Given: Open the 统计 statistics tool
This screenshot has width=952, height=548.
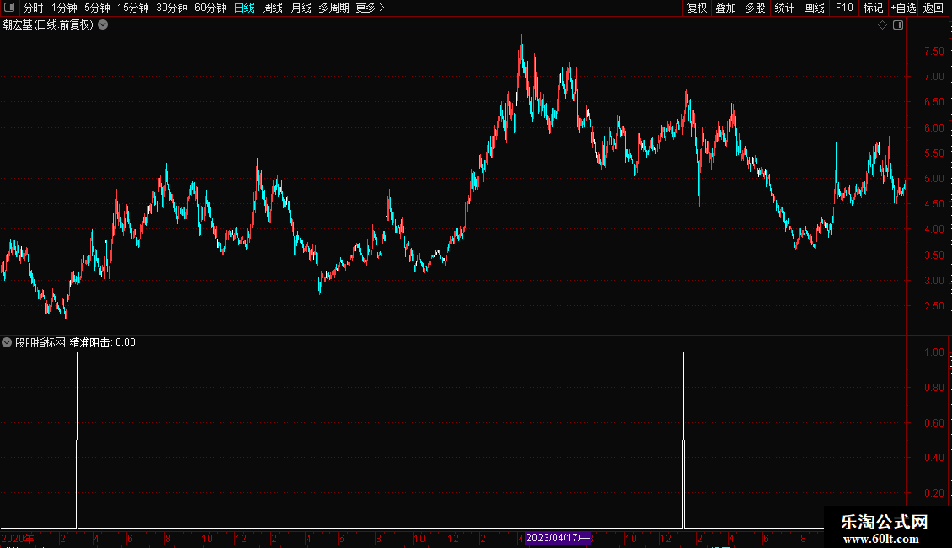Looking at the screenshot, I should (784, 8).
